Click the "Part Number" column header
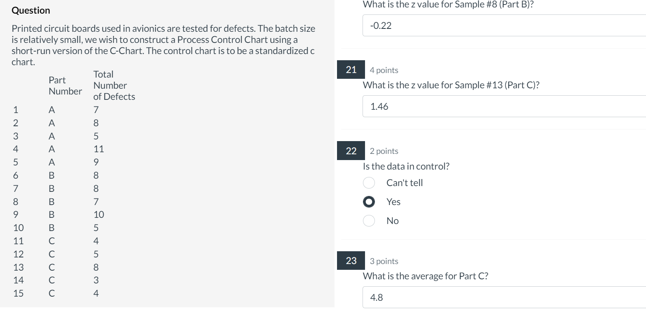 coord(65,85)
